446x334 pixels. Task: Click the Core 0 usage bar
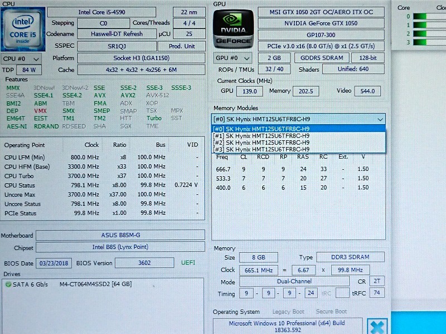pyautogui.click(x=429, y=17)
